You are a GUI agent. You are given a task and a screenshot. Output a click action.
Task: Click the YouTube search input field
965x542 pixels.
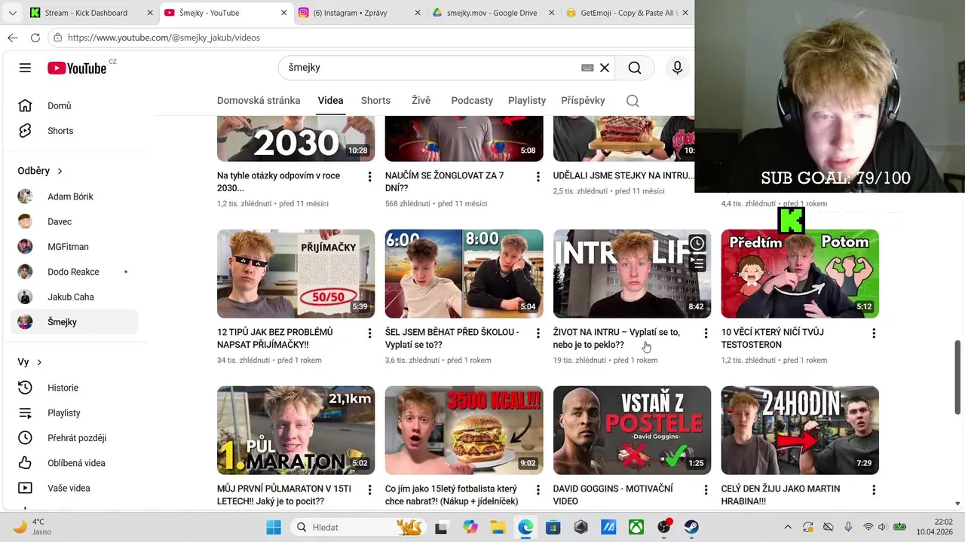(x=431, y=68)
